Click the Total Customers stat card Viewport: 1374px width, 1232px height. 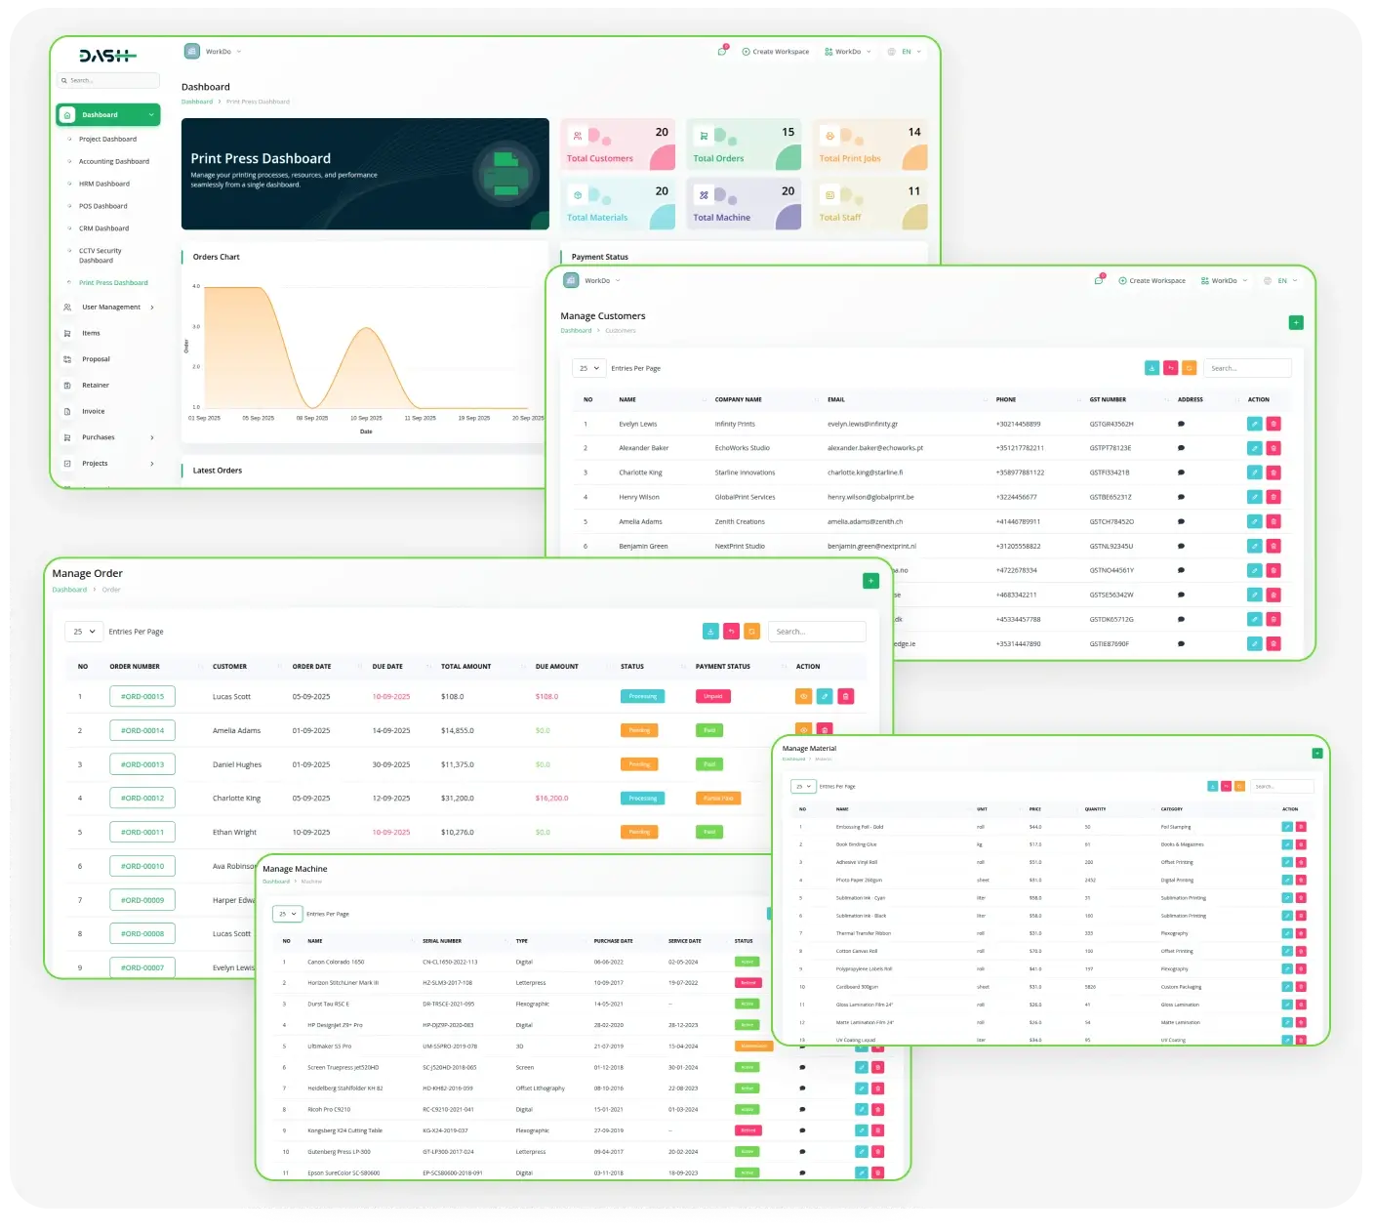coord(619,145)
